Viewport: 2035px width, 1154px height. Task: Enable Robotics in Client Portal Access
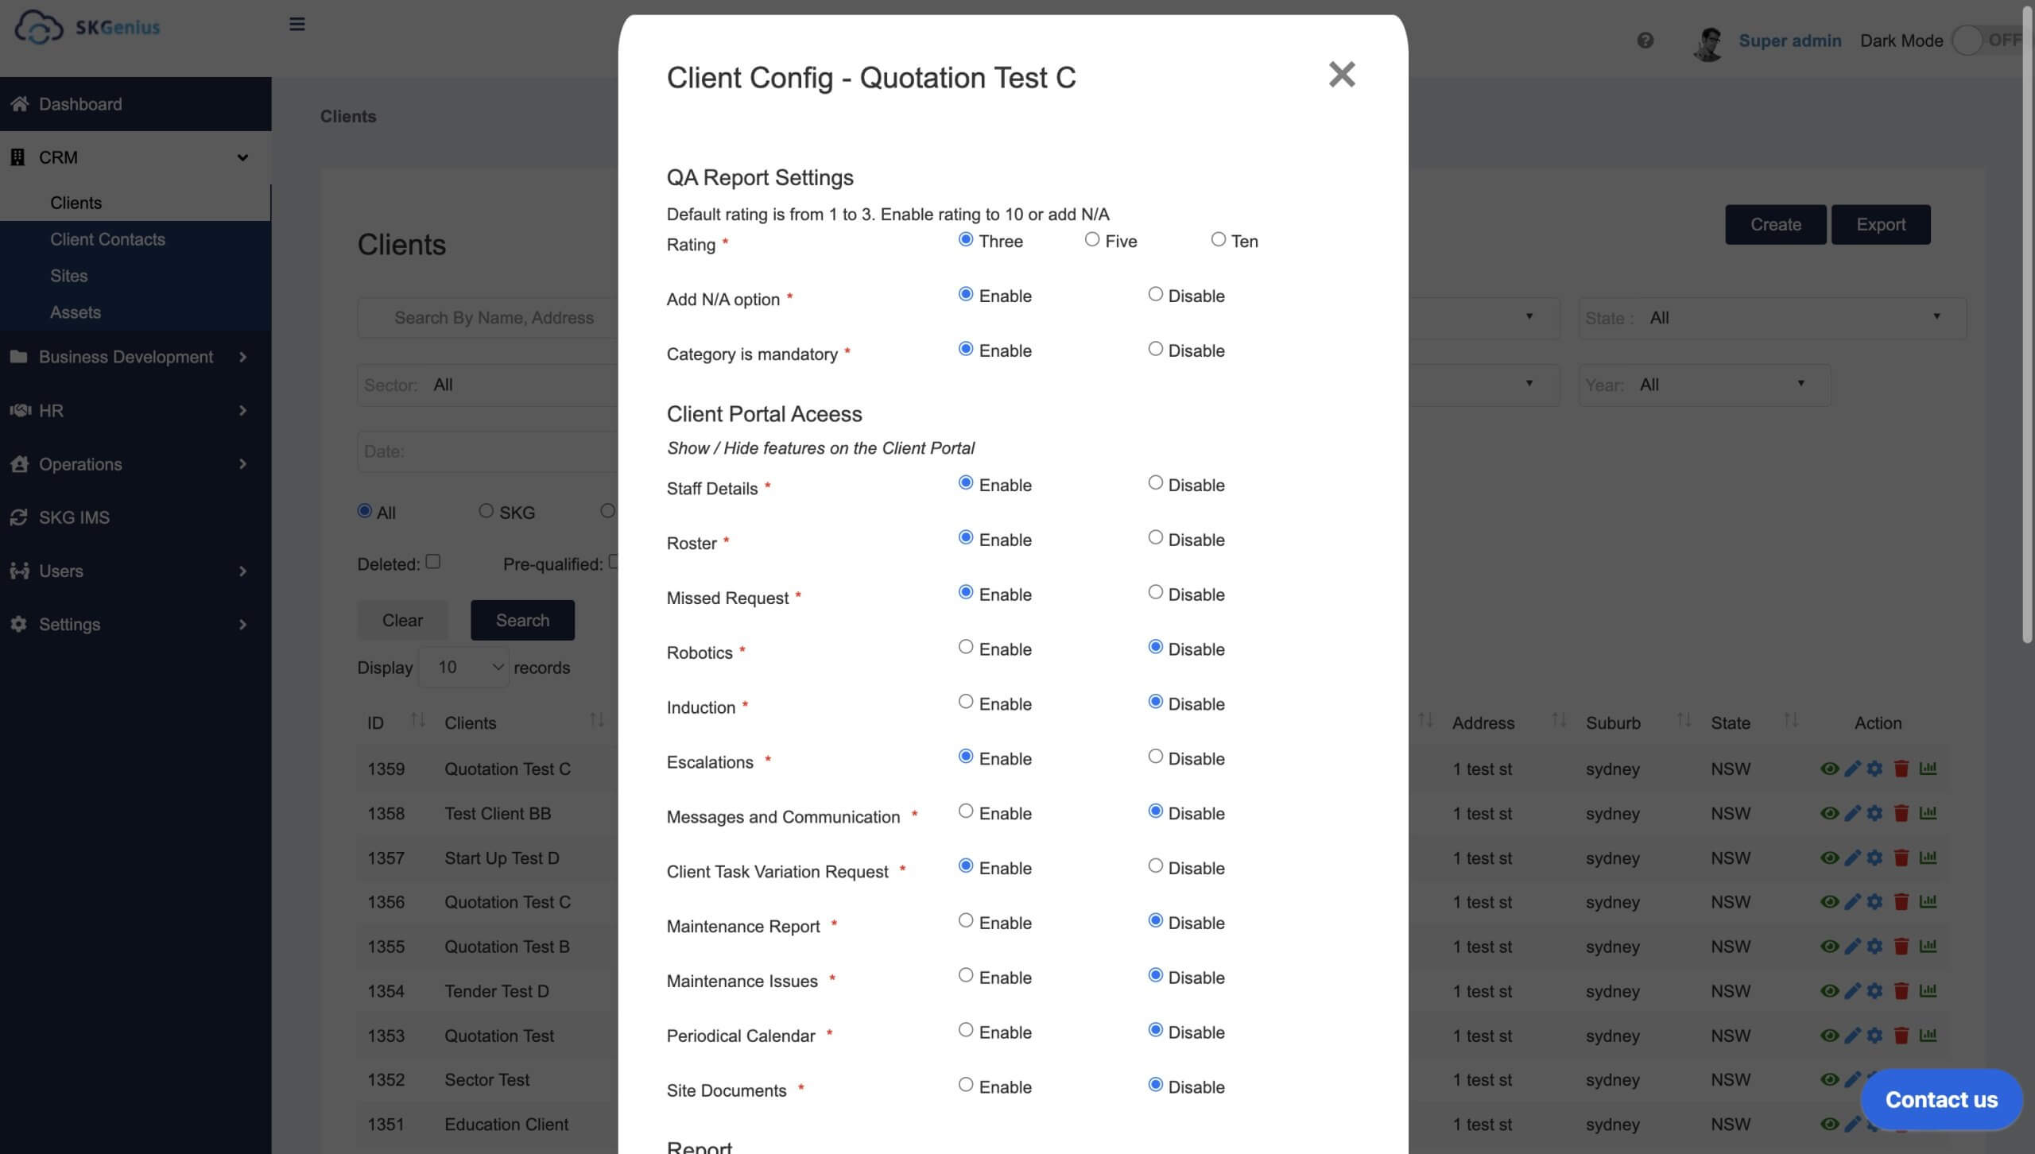coord(964,649)
